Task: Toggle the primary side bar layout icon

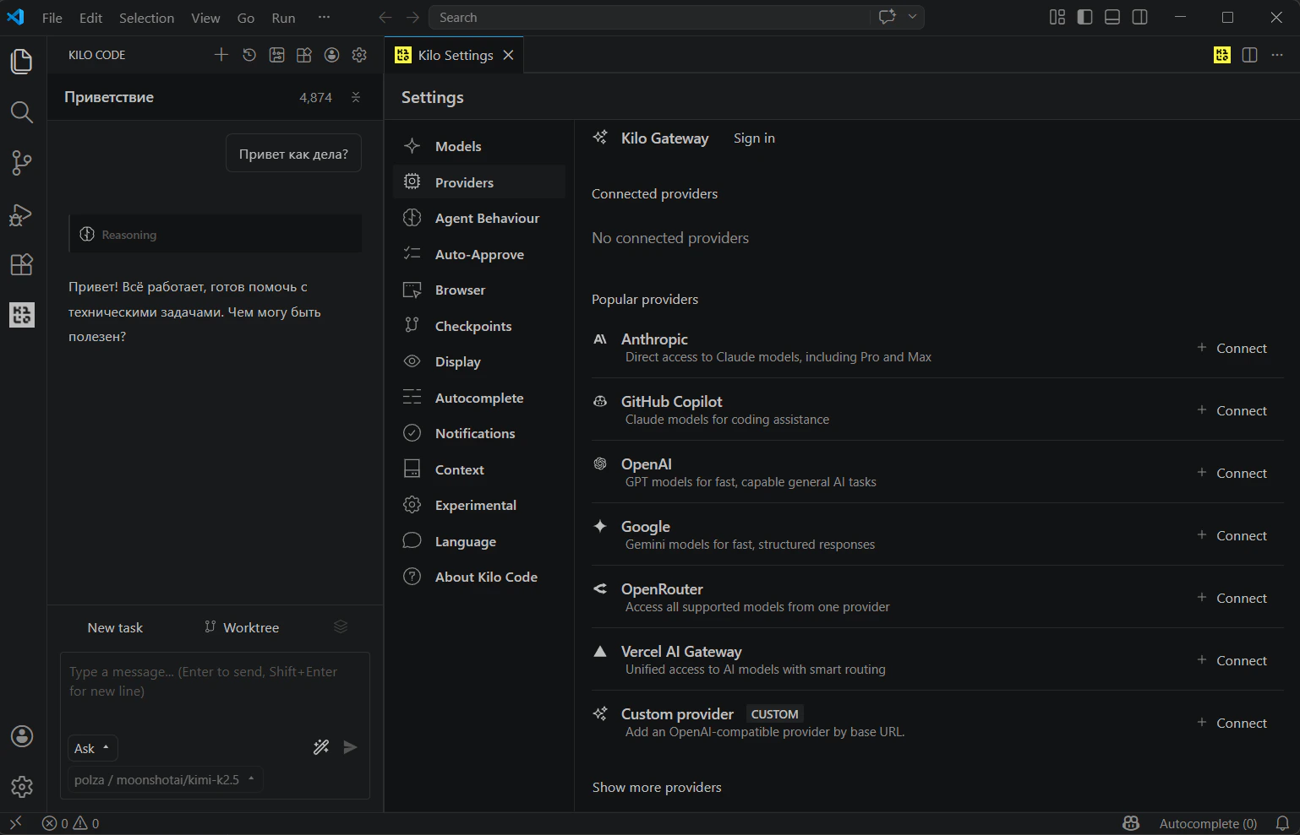Action: point(1085,17)
